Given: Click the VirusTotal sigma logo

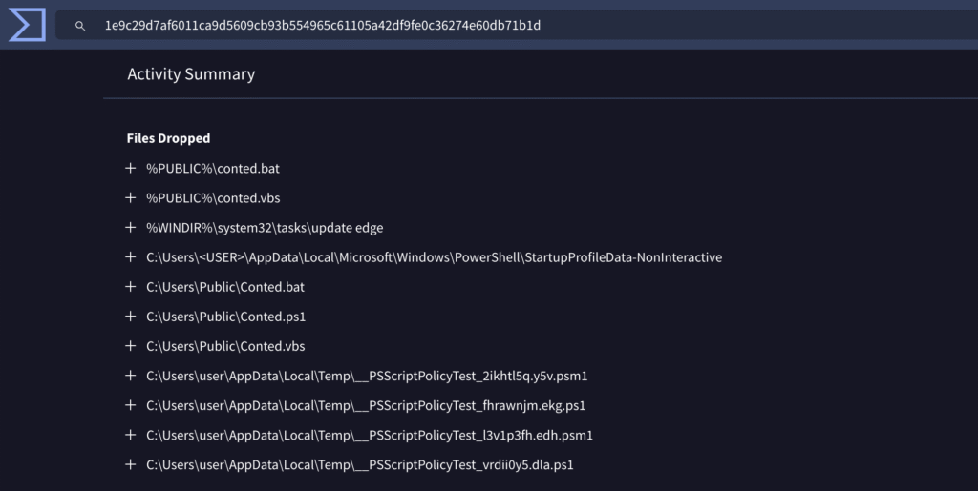Looking at the screenshot, I should (27, 25).
